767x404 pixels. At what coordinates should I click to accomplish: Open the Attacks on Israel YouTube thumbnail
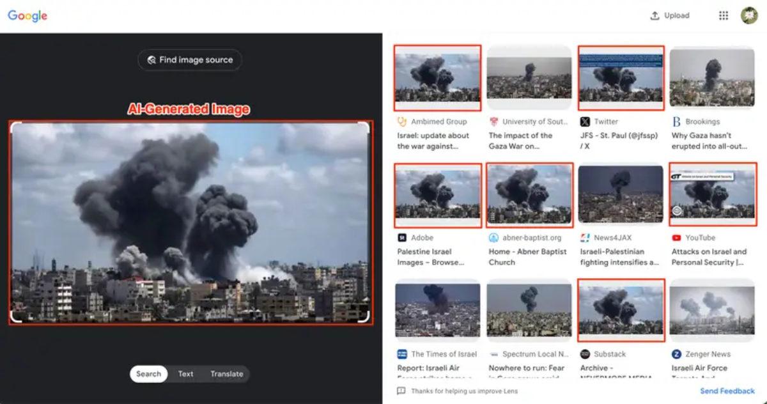coord(712,194)
